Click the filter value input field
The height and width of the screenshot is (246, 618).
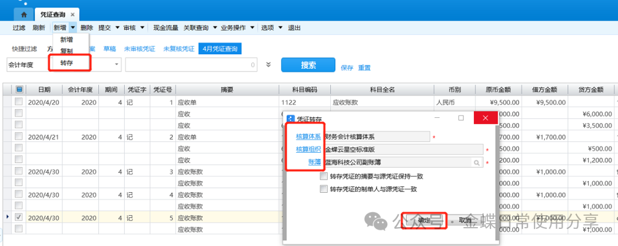[x=190, y=65]
